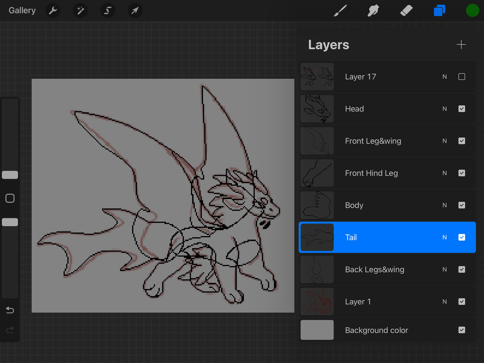The width and height of the screenshot is (484, 363).
Task: Activate the Transform arrow tool
Action: [135, 10]
